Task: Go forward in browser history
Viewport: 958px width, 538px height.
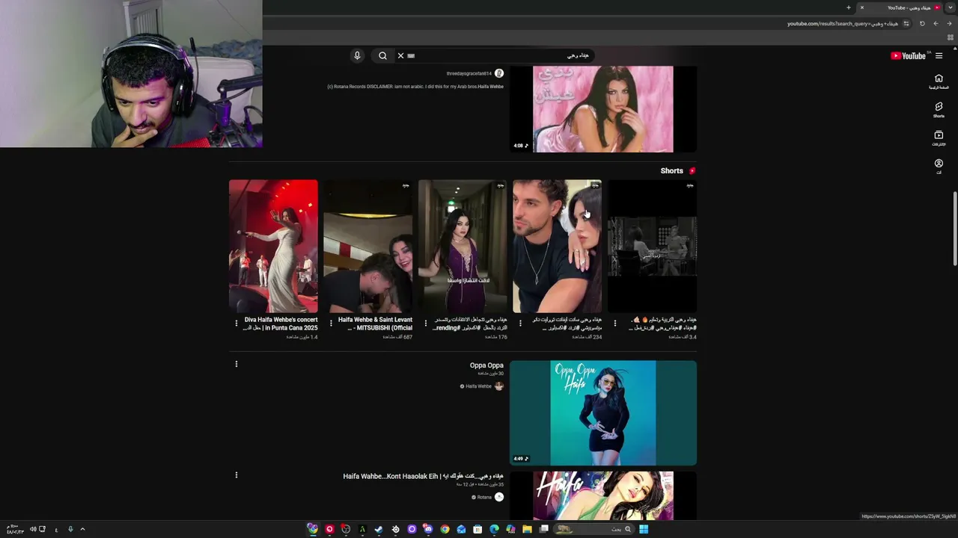Action: pos(936,23)
